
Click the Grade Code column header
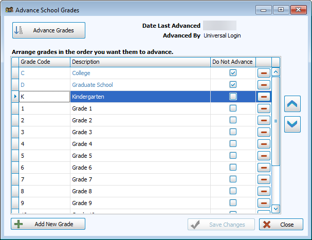point(44,62)
